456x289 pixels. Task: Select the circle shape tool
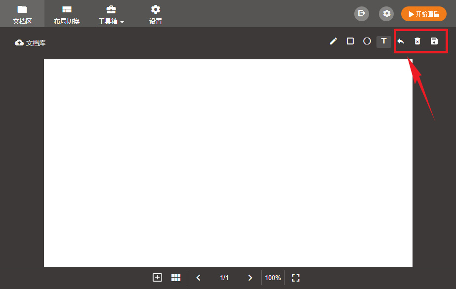(367, 41)
